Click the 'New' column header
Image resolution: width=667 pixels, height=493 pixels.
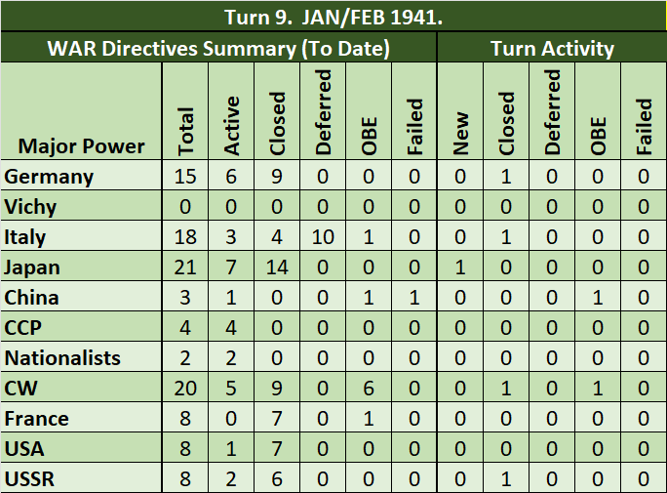460,133
